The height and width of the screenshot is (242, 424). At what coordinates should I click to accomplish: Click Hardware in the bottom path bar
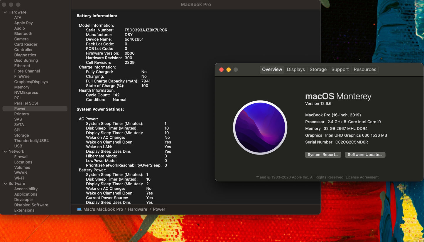click(x=138, y=209)
